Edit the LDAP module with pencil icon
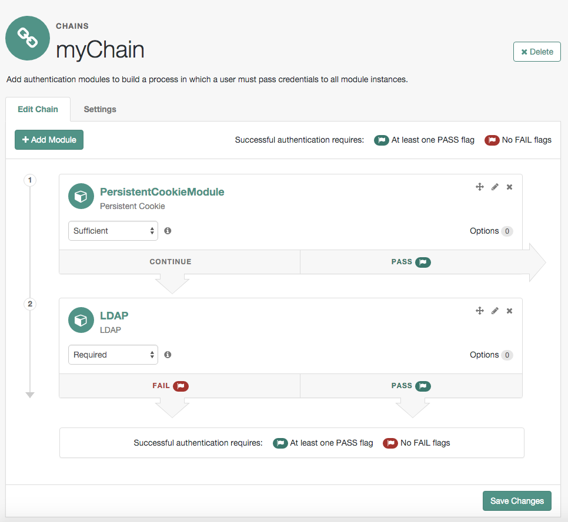The width and height of the screenshot is (568, 522). pos(495,311)
